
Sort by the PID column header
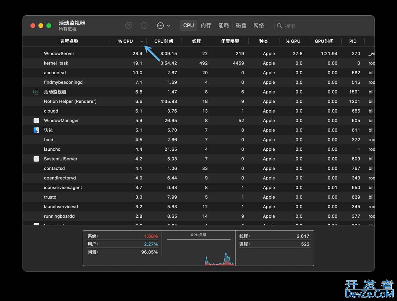pyautogui.click(x=353, y=41)
